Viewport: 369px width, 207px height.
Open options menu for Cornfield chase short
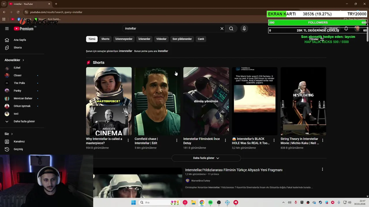tap(177, 140)
